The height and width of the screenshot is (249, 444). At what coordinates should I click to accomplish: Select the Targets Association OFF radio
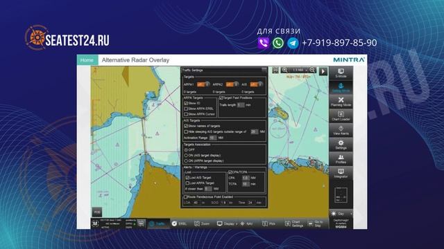tap(186, 150)
